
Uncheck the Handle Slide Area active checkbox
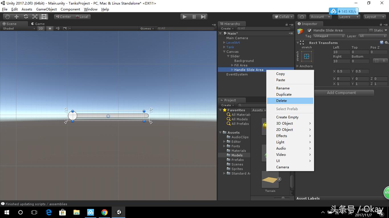[x=309, y=30]
